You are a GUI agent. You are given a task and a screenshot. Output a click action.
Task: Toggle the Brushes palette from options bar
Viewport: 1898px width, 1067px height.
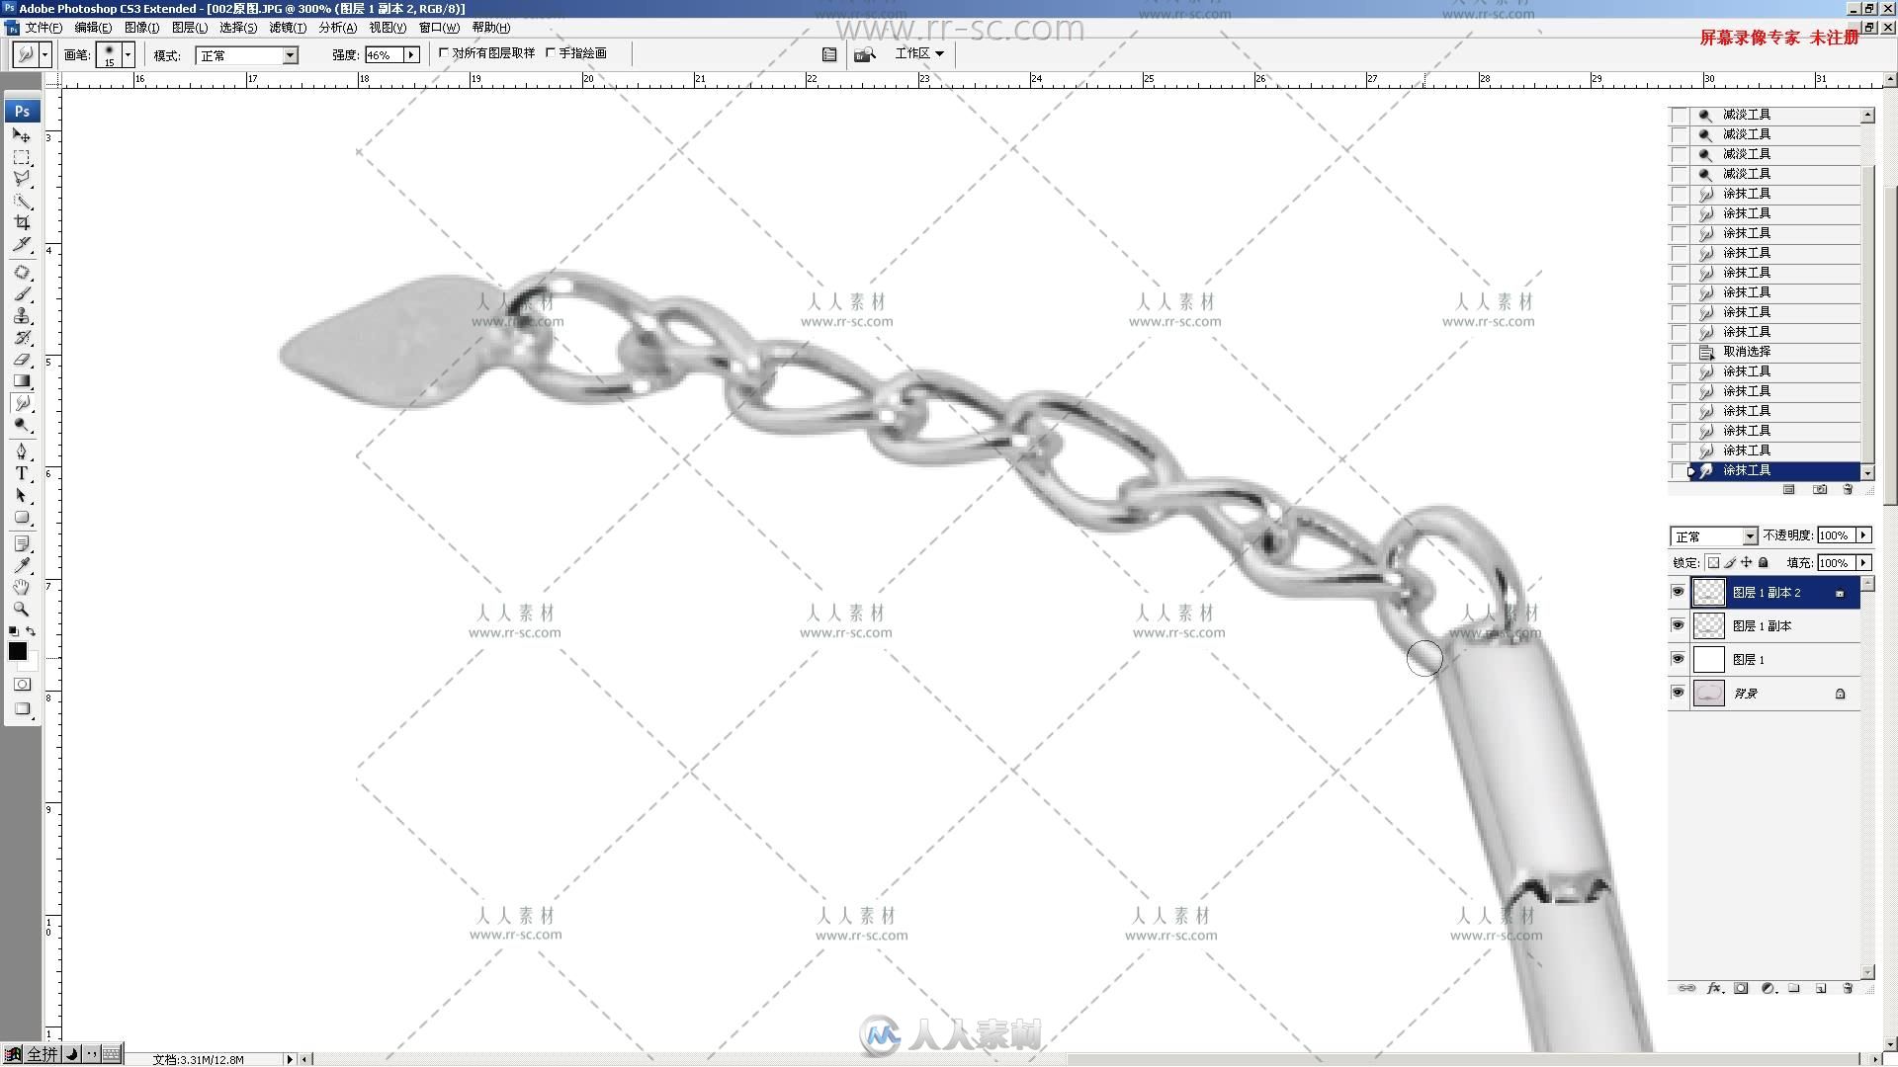tap(829, 54)
